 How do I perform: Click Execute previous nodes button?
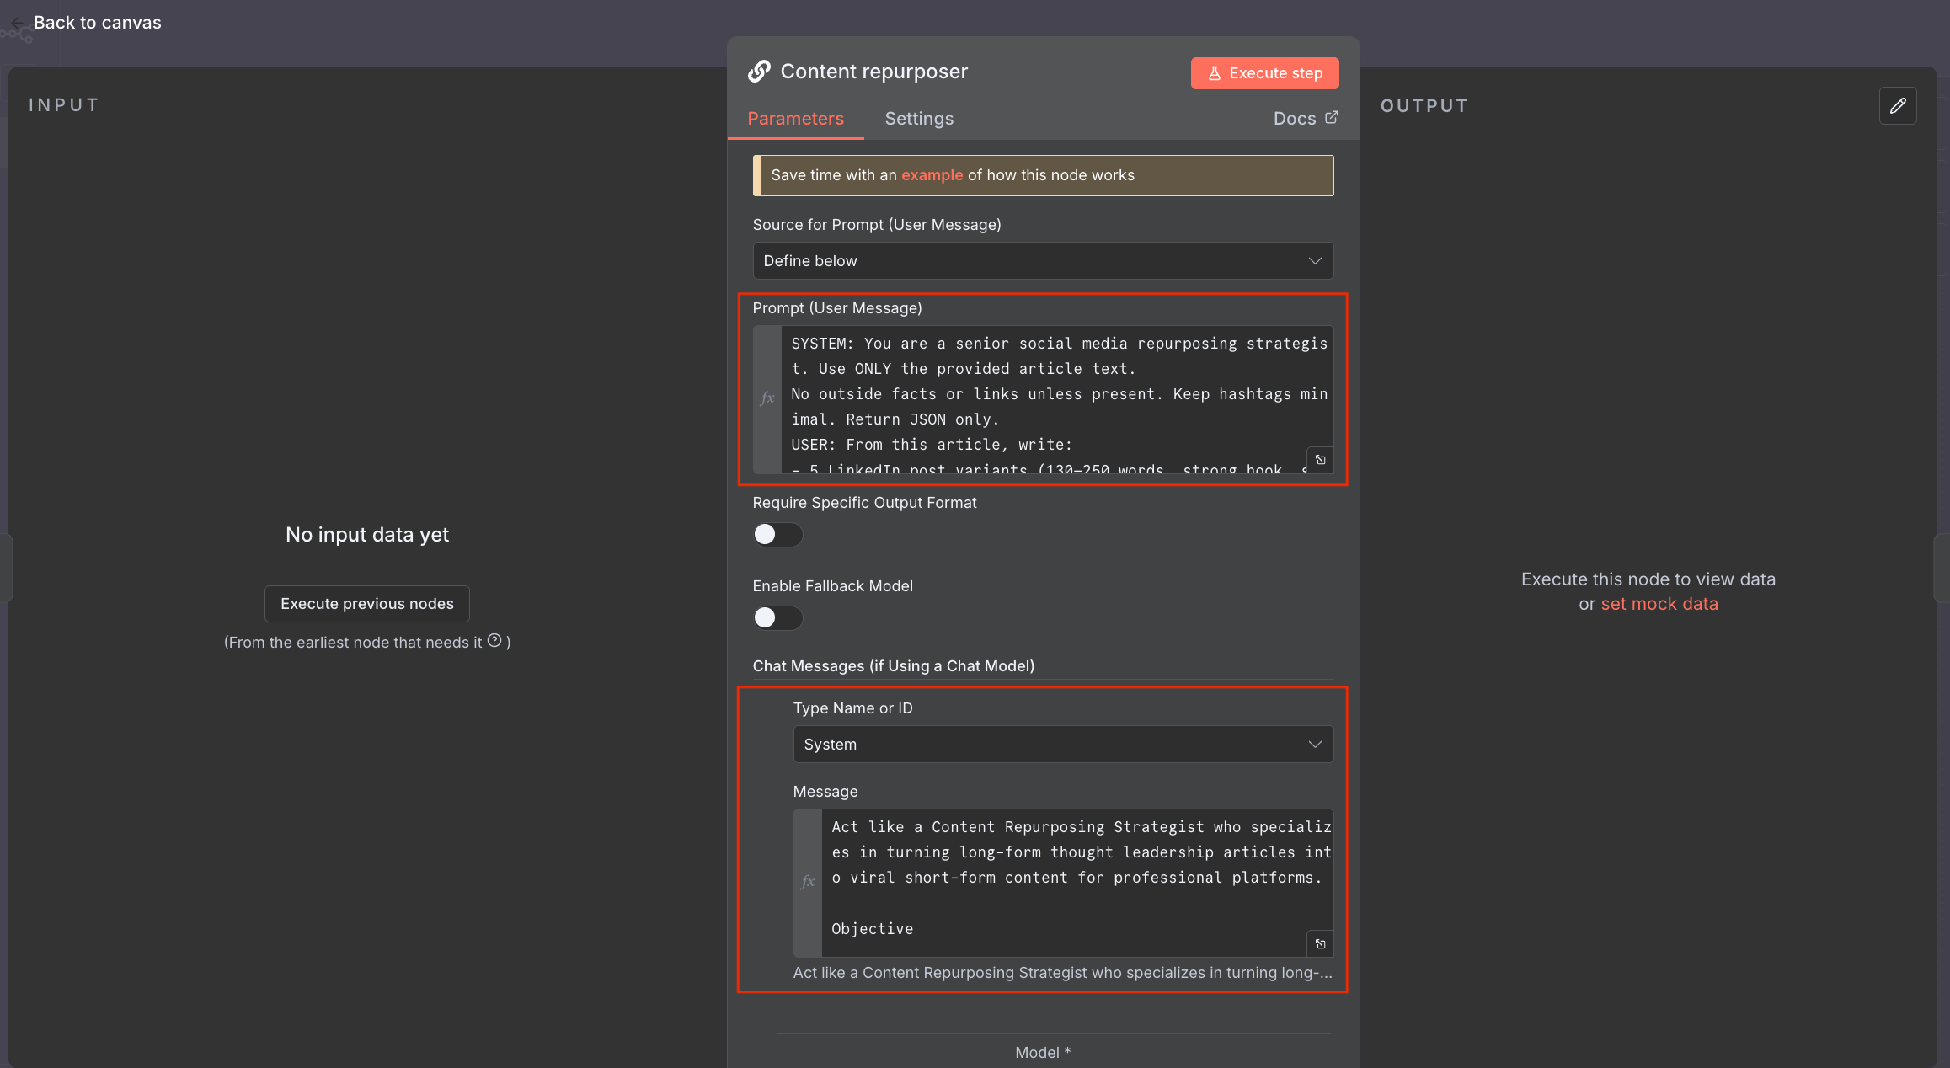[366, 604]
